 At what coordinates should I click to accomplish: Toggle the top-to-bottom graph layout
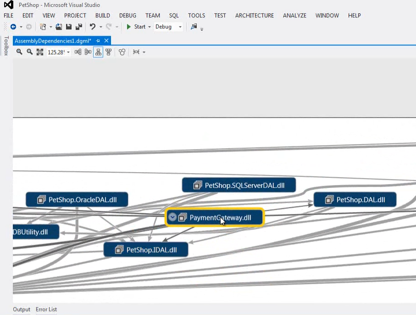coord(98,52)
